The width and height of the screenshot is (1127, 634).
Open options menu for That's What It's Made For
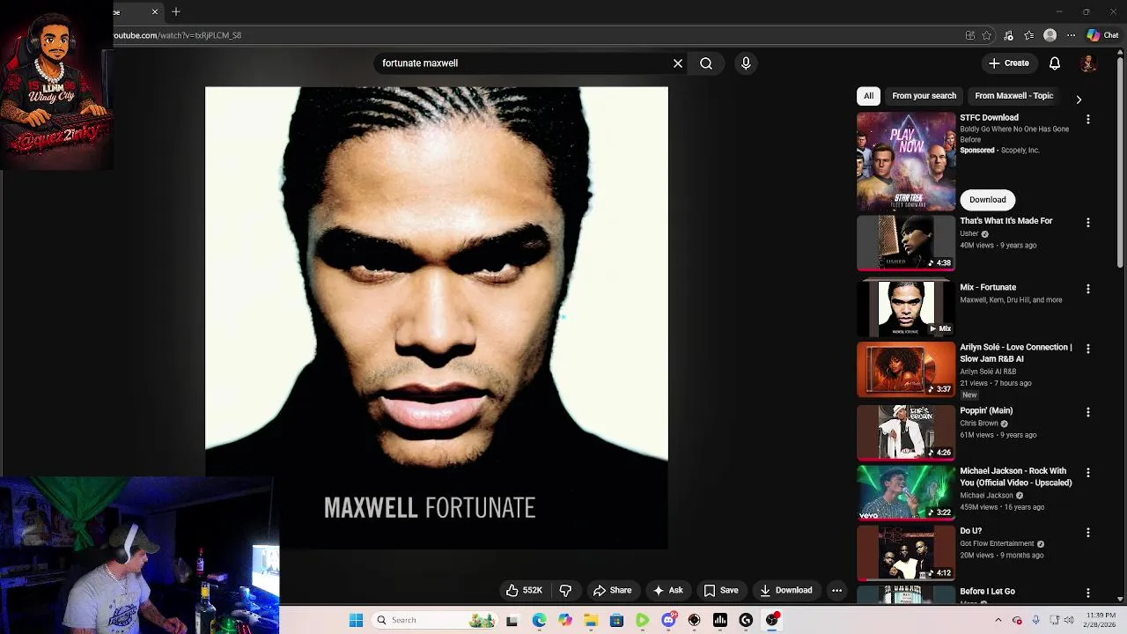point(1088,223)
